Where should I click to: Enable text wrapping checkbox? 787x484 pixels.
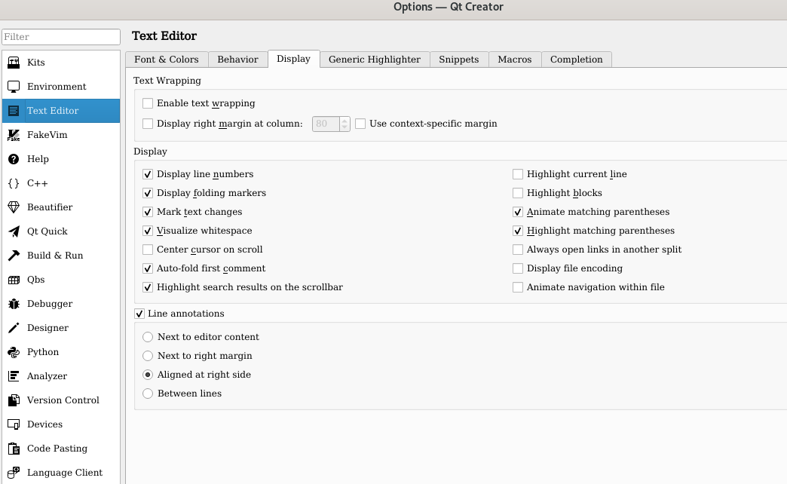coord(148,103)
